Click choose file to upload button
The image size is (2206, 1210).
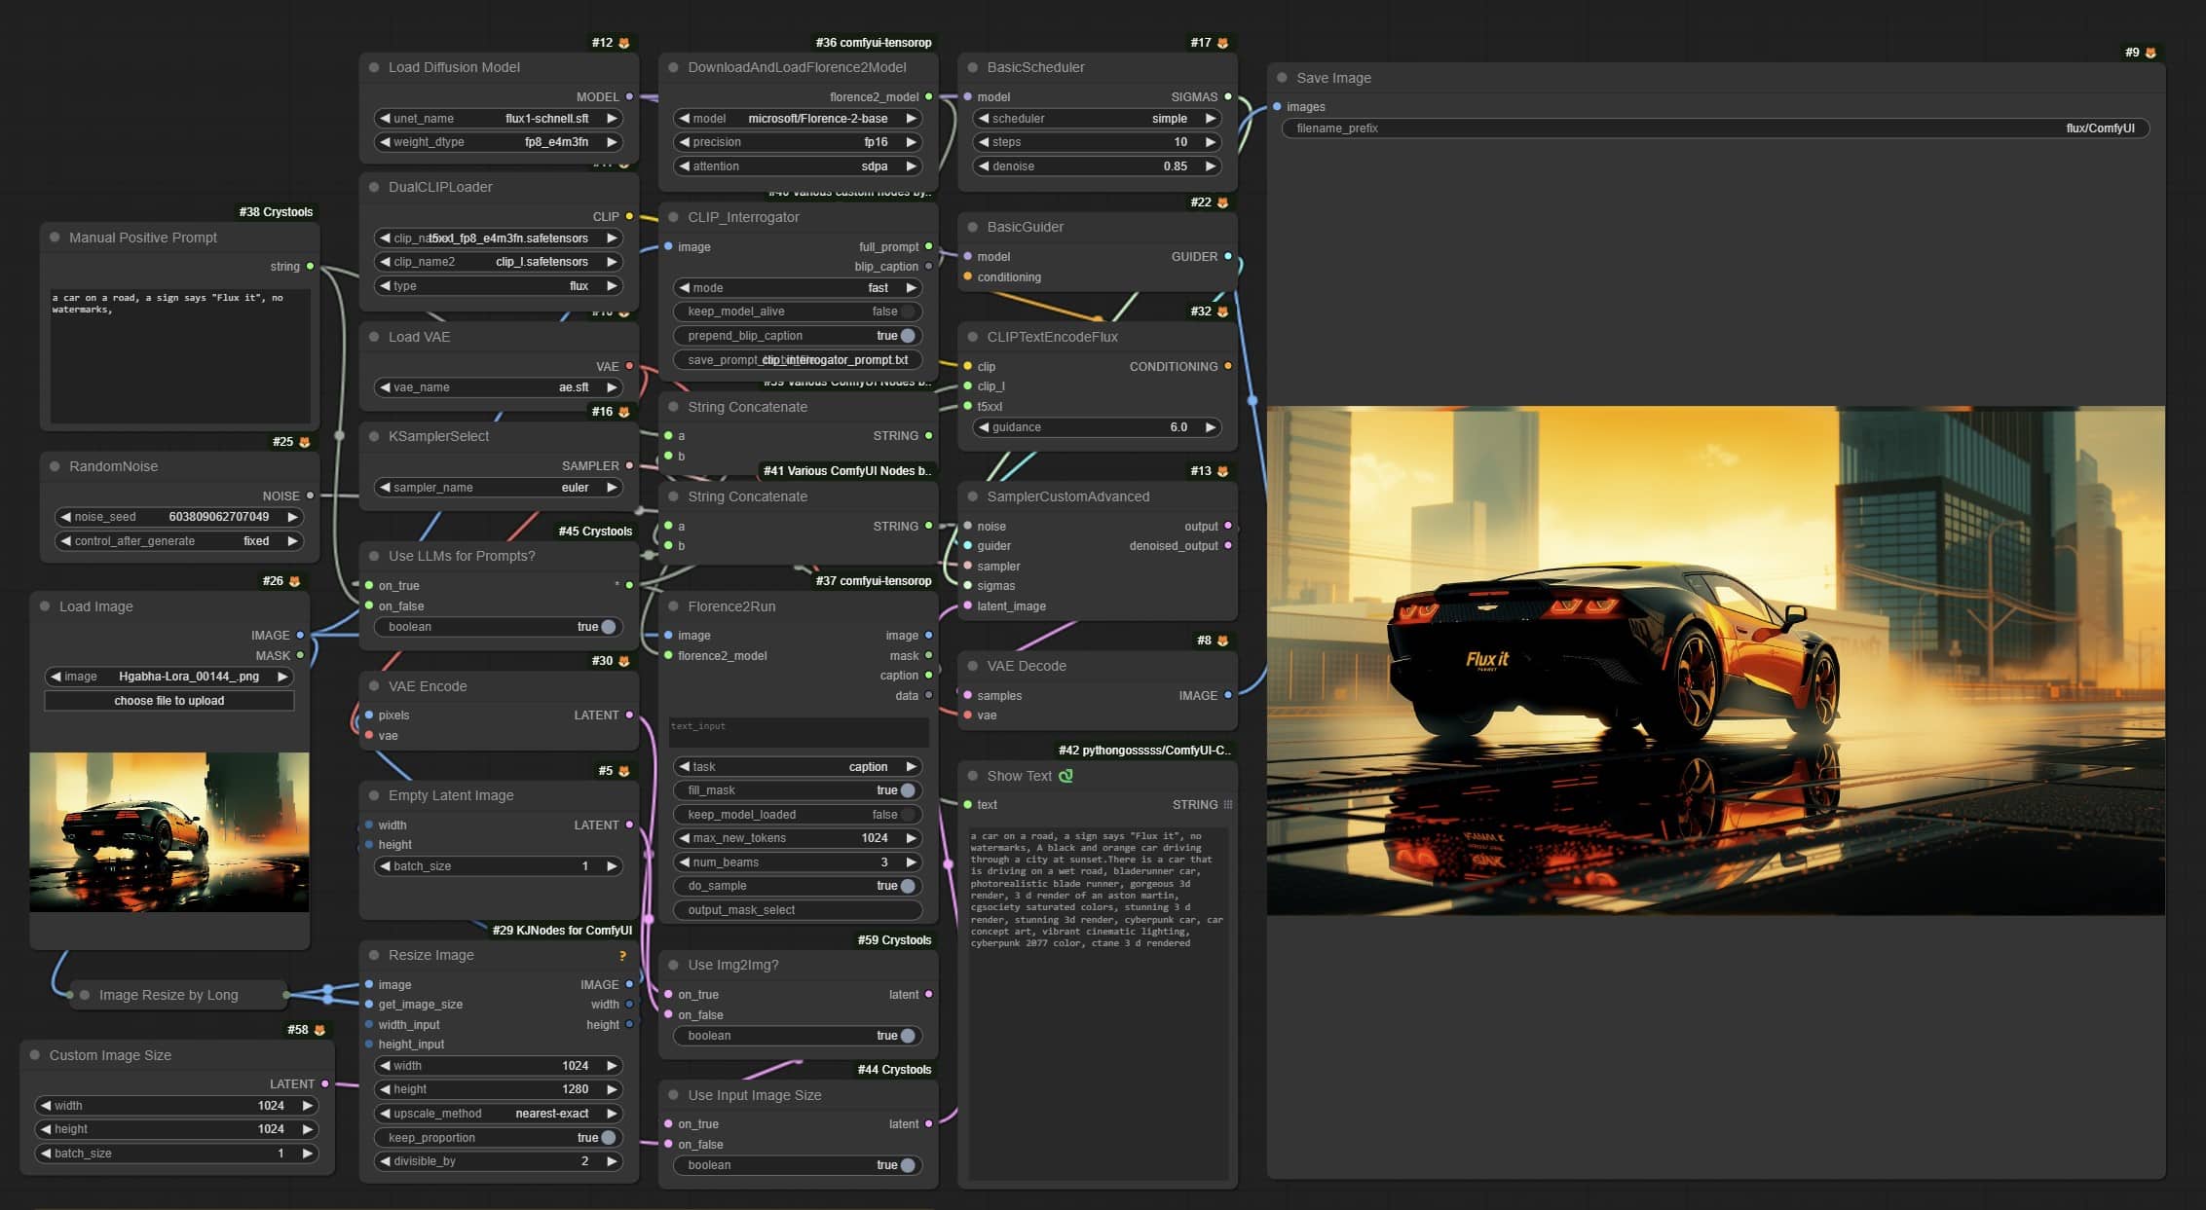tap(169, 701)
